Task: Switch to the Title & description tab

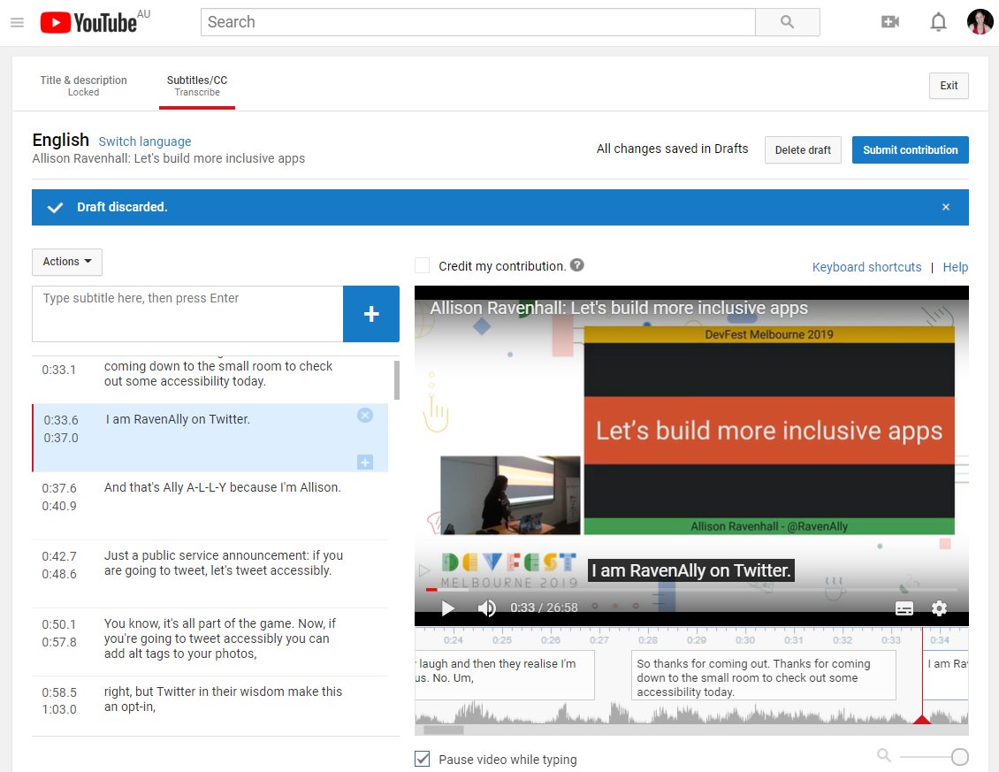Action: tap(83, 85)
